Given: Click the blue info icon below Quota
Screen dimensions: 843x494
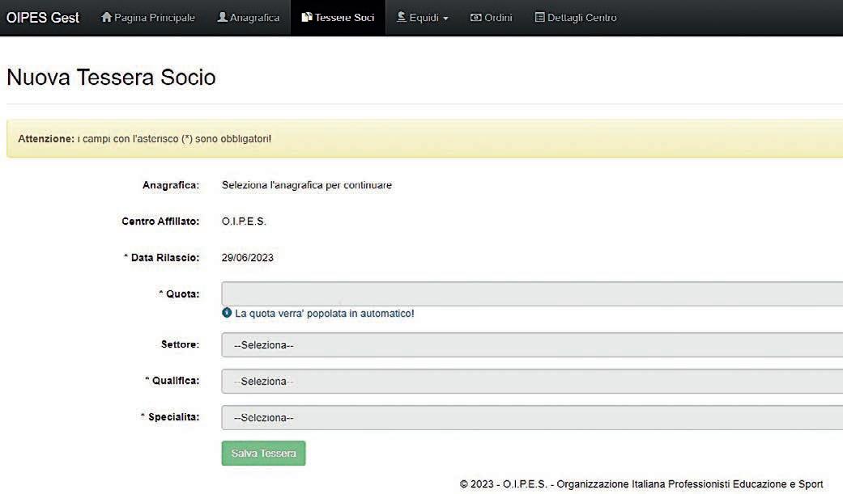Looking at the screenshot, I should (227, 313).
